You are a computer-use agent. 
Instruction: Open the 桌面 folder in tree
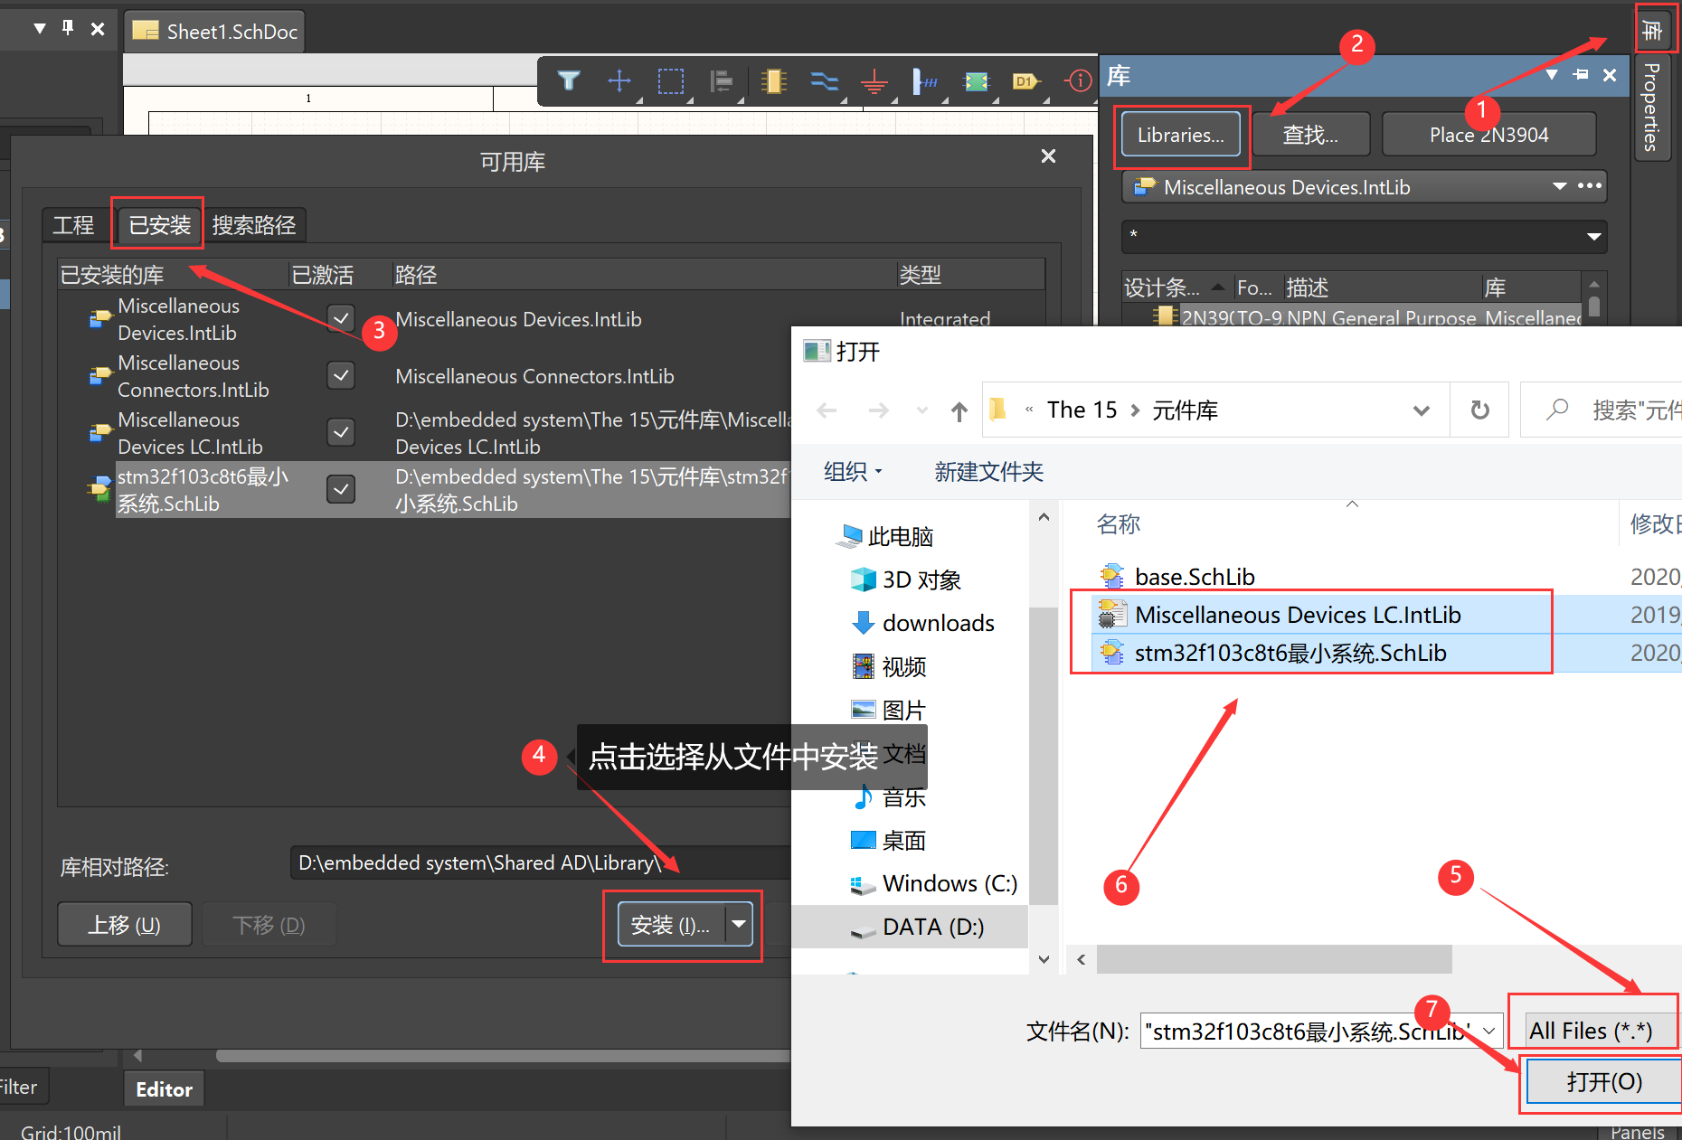(889, 840)
